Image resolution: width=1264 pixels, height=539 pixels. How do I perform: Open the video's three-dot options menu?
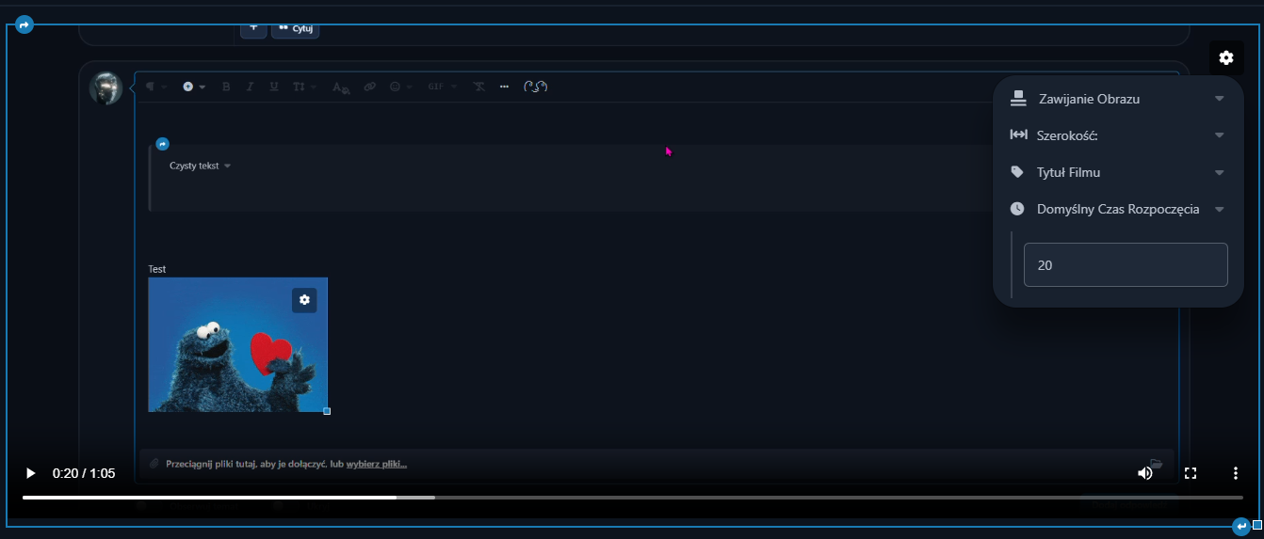[x=1235, y=473]
